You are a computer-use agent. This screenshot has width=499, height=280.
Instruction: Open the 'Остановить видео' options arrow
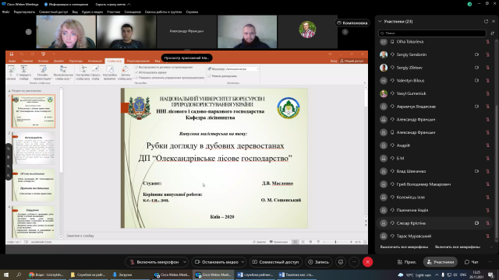(242, 262)
